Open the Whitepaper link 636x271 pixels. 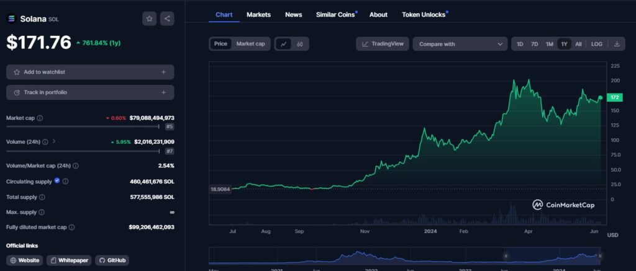click(x=69, y=260)
